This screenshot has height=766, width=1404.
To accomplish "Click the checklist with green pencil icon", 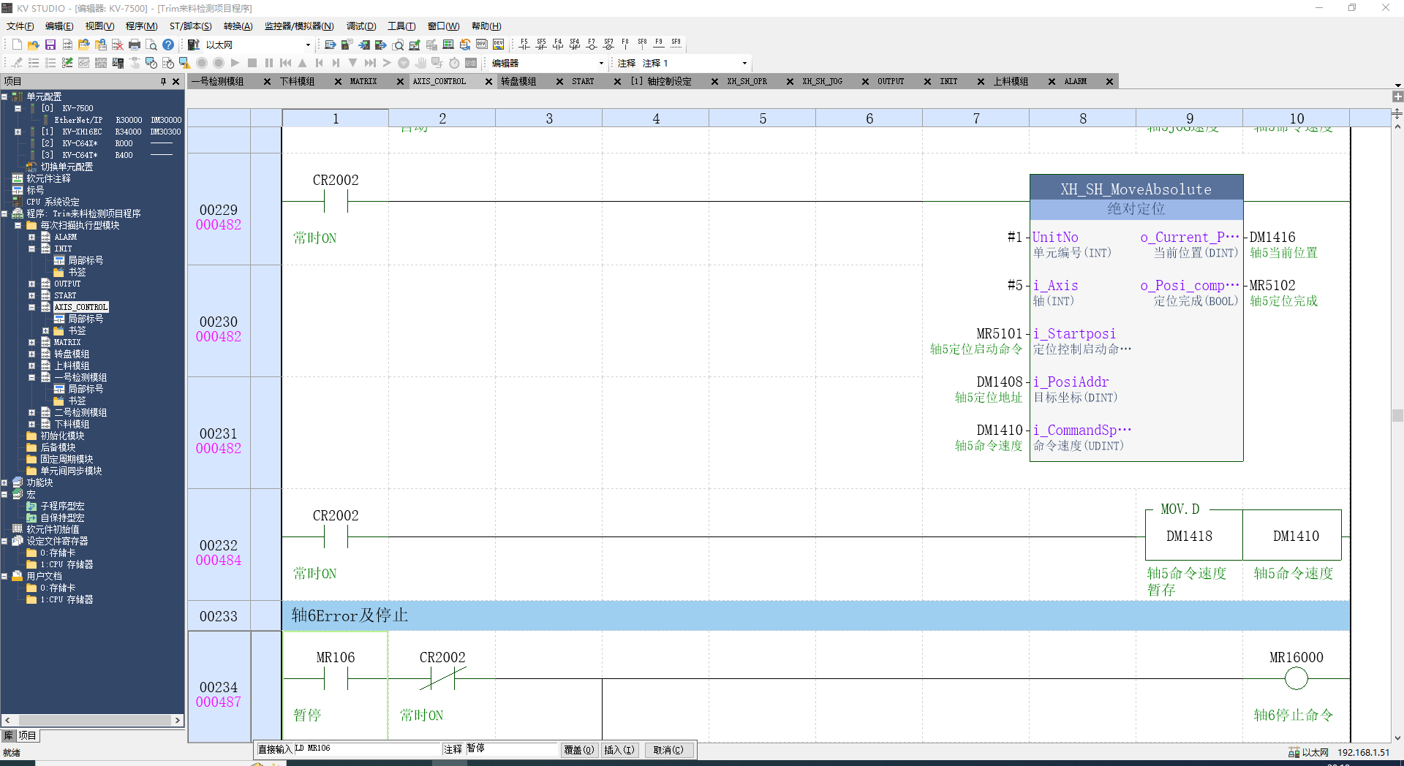I will click(67, 63).
